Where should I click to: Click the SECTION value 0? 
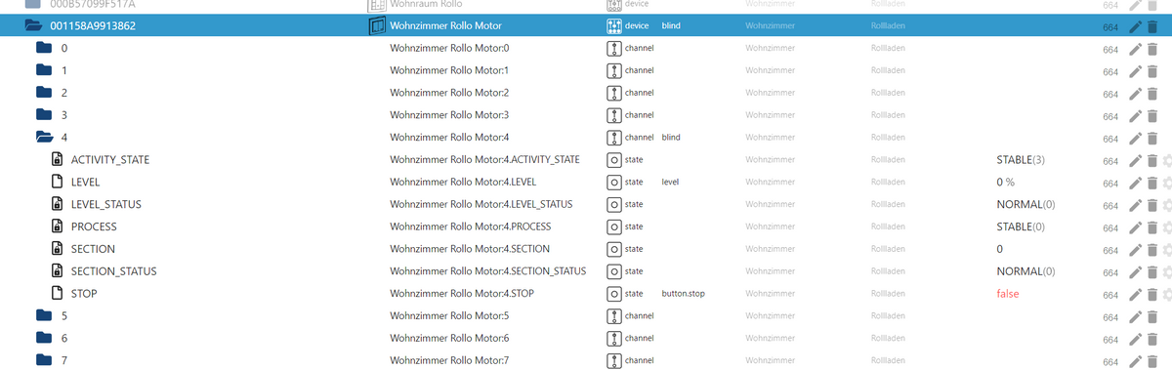999,250
